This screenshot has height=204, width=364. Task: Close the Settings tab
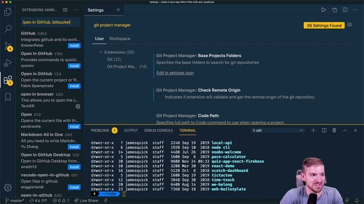(x=118, y=10)
